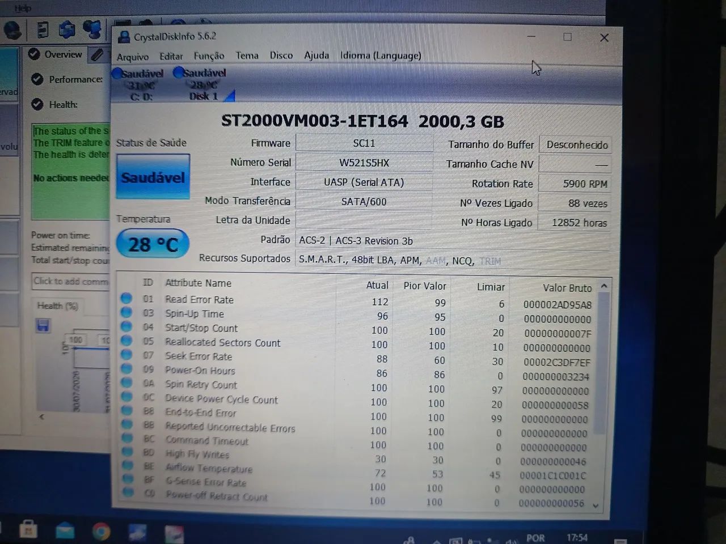This screenshot has height=544, width=726.
Task: Click the CrystalDiskInfo title bar icon
Action: (x=124, y=37)
